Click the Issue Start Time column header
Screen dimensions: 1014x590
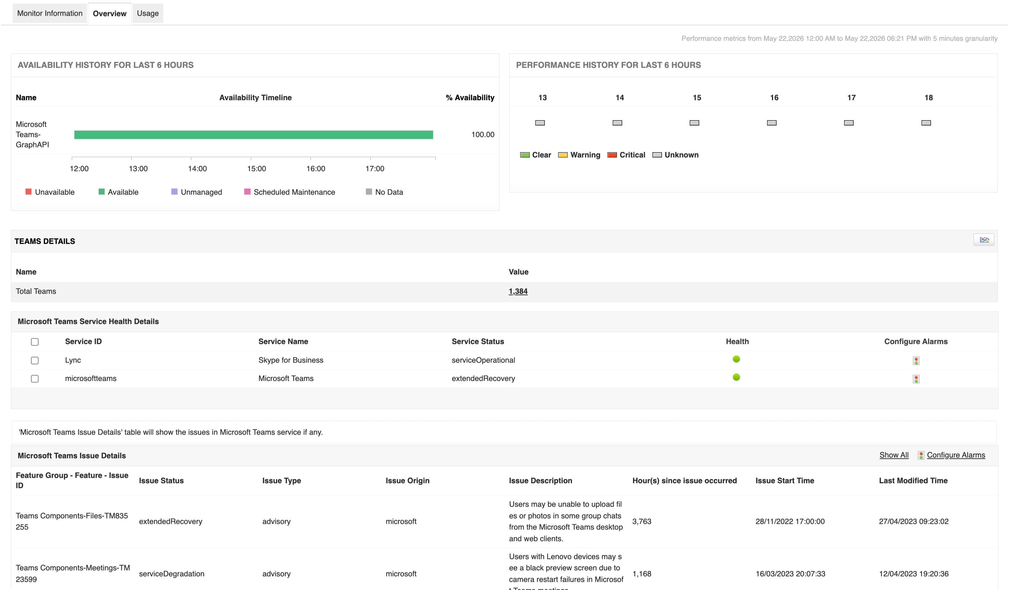[785, 480]
